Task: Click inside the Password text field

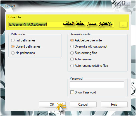Action: tap(97, 85)
